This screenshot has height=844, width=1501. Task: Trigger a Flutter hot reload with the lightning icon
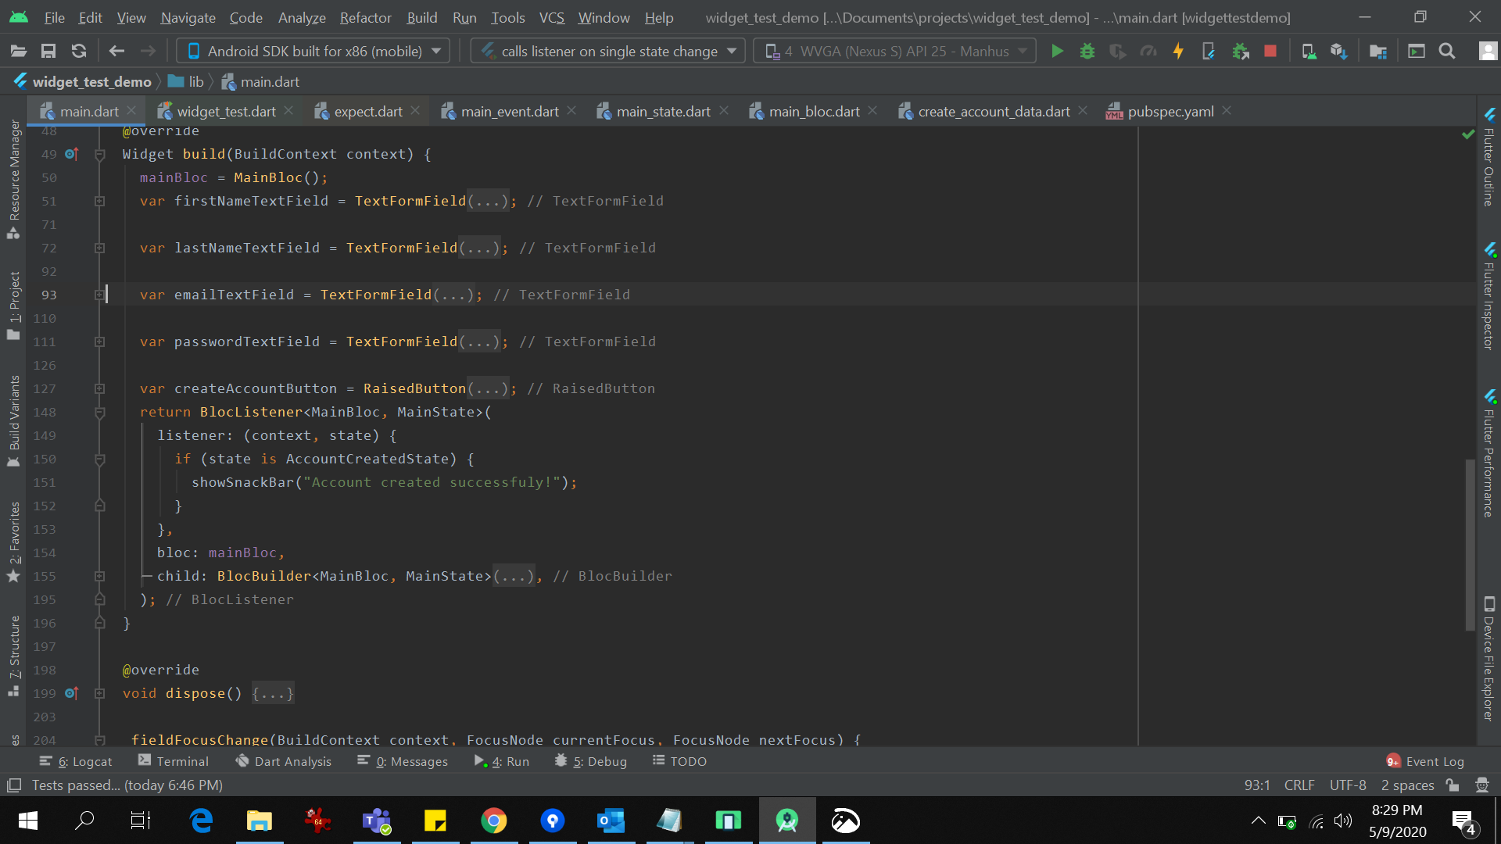[1178, 50]
